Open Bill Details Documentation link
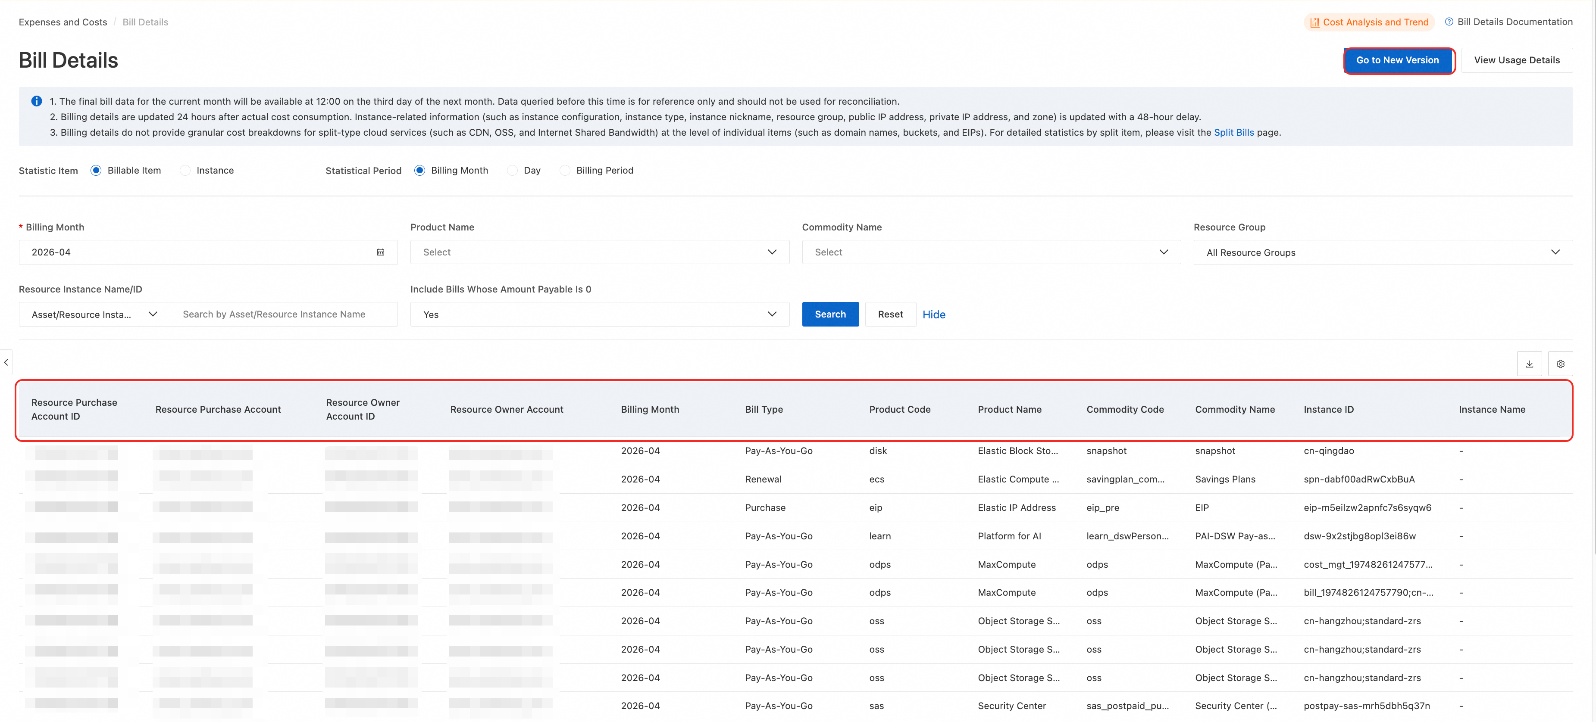 tap(1514, 22)
